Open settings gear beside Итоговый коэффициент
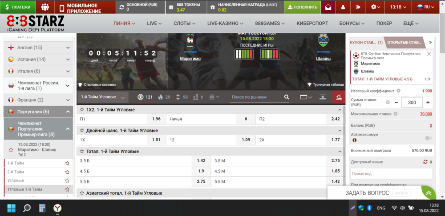Image resolution: width=445 pixels, height=216 pixels. 398,91
